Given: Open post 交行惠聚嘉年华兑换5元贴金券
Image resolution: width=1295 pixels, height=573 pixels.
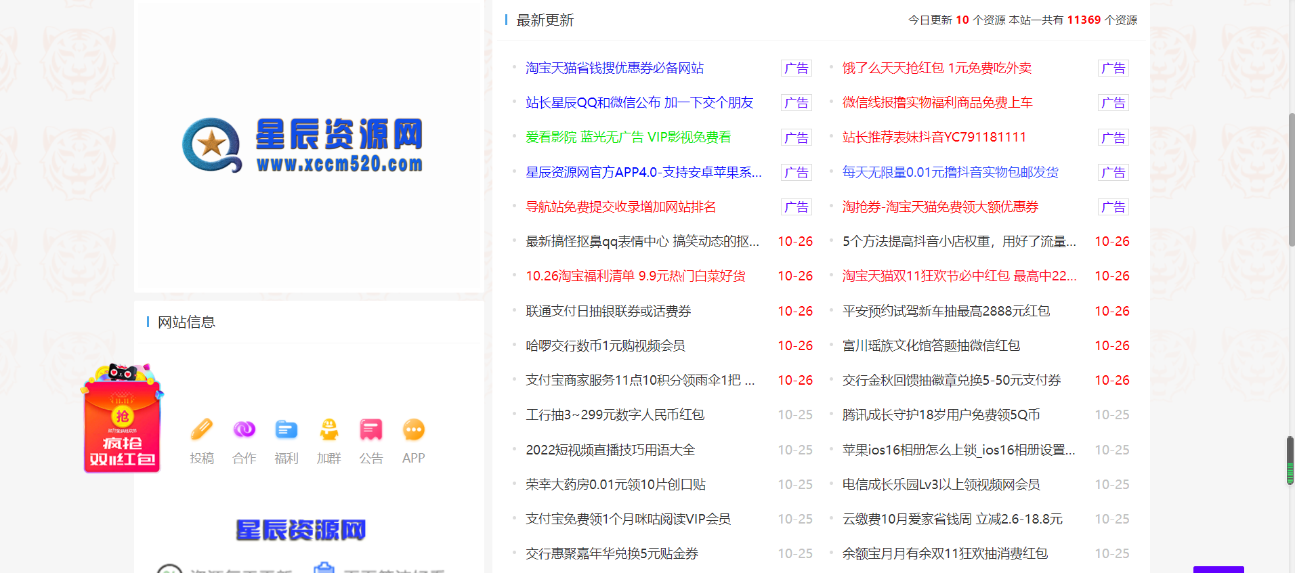Looking at the screenshot, I should pos(612,553).
